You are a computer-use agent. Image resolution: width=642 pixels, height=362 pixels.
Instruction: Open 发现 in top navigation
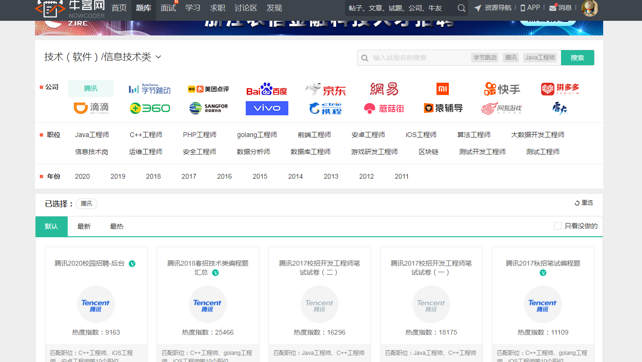point(274,8)
